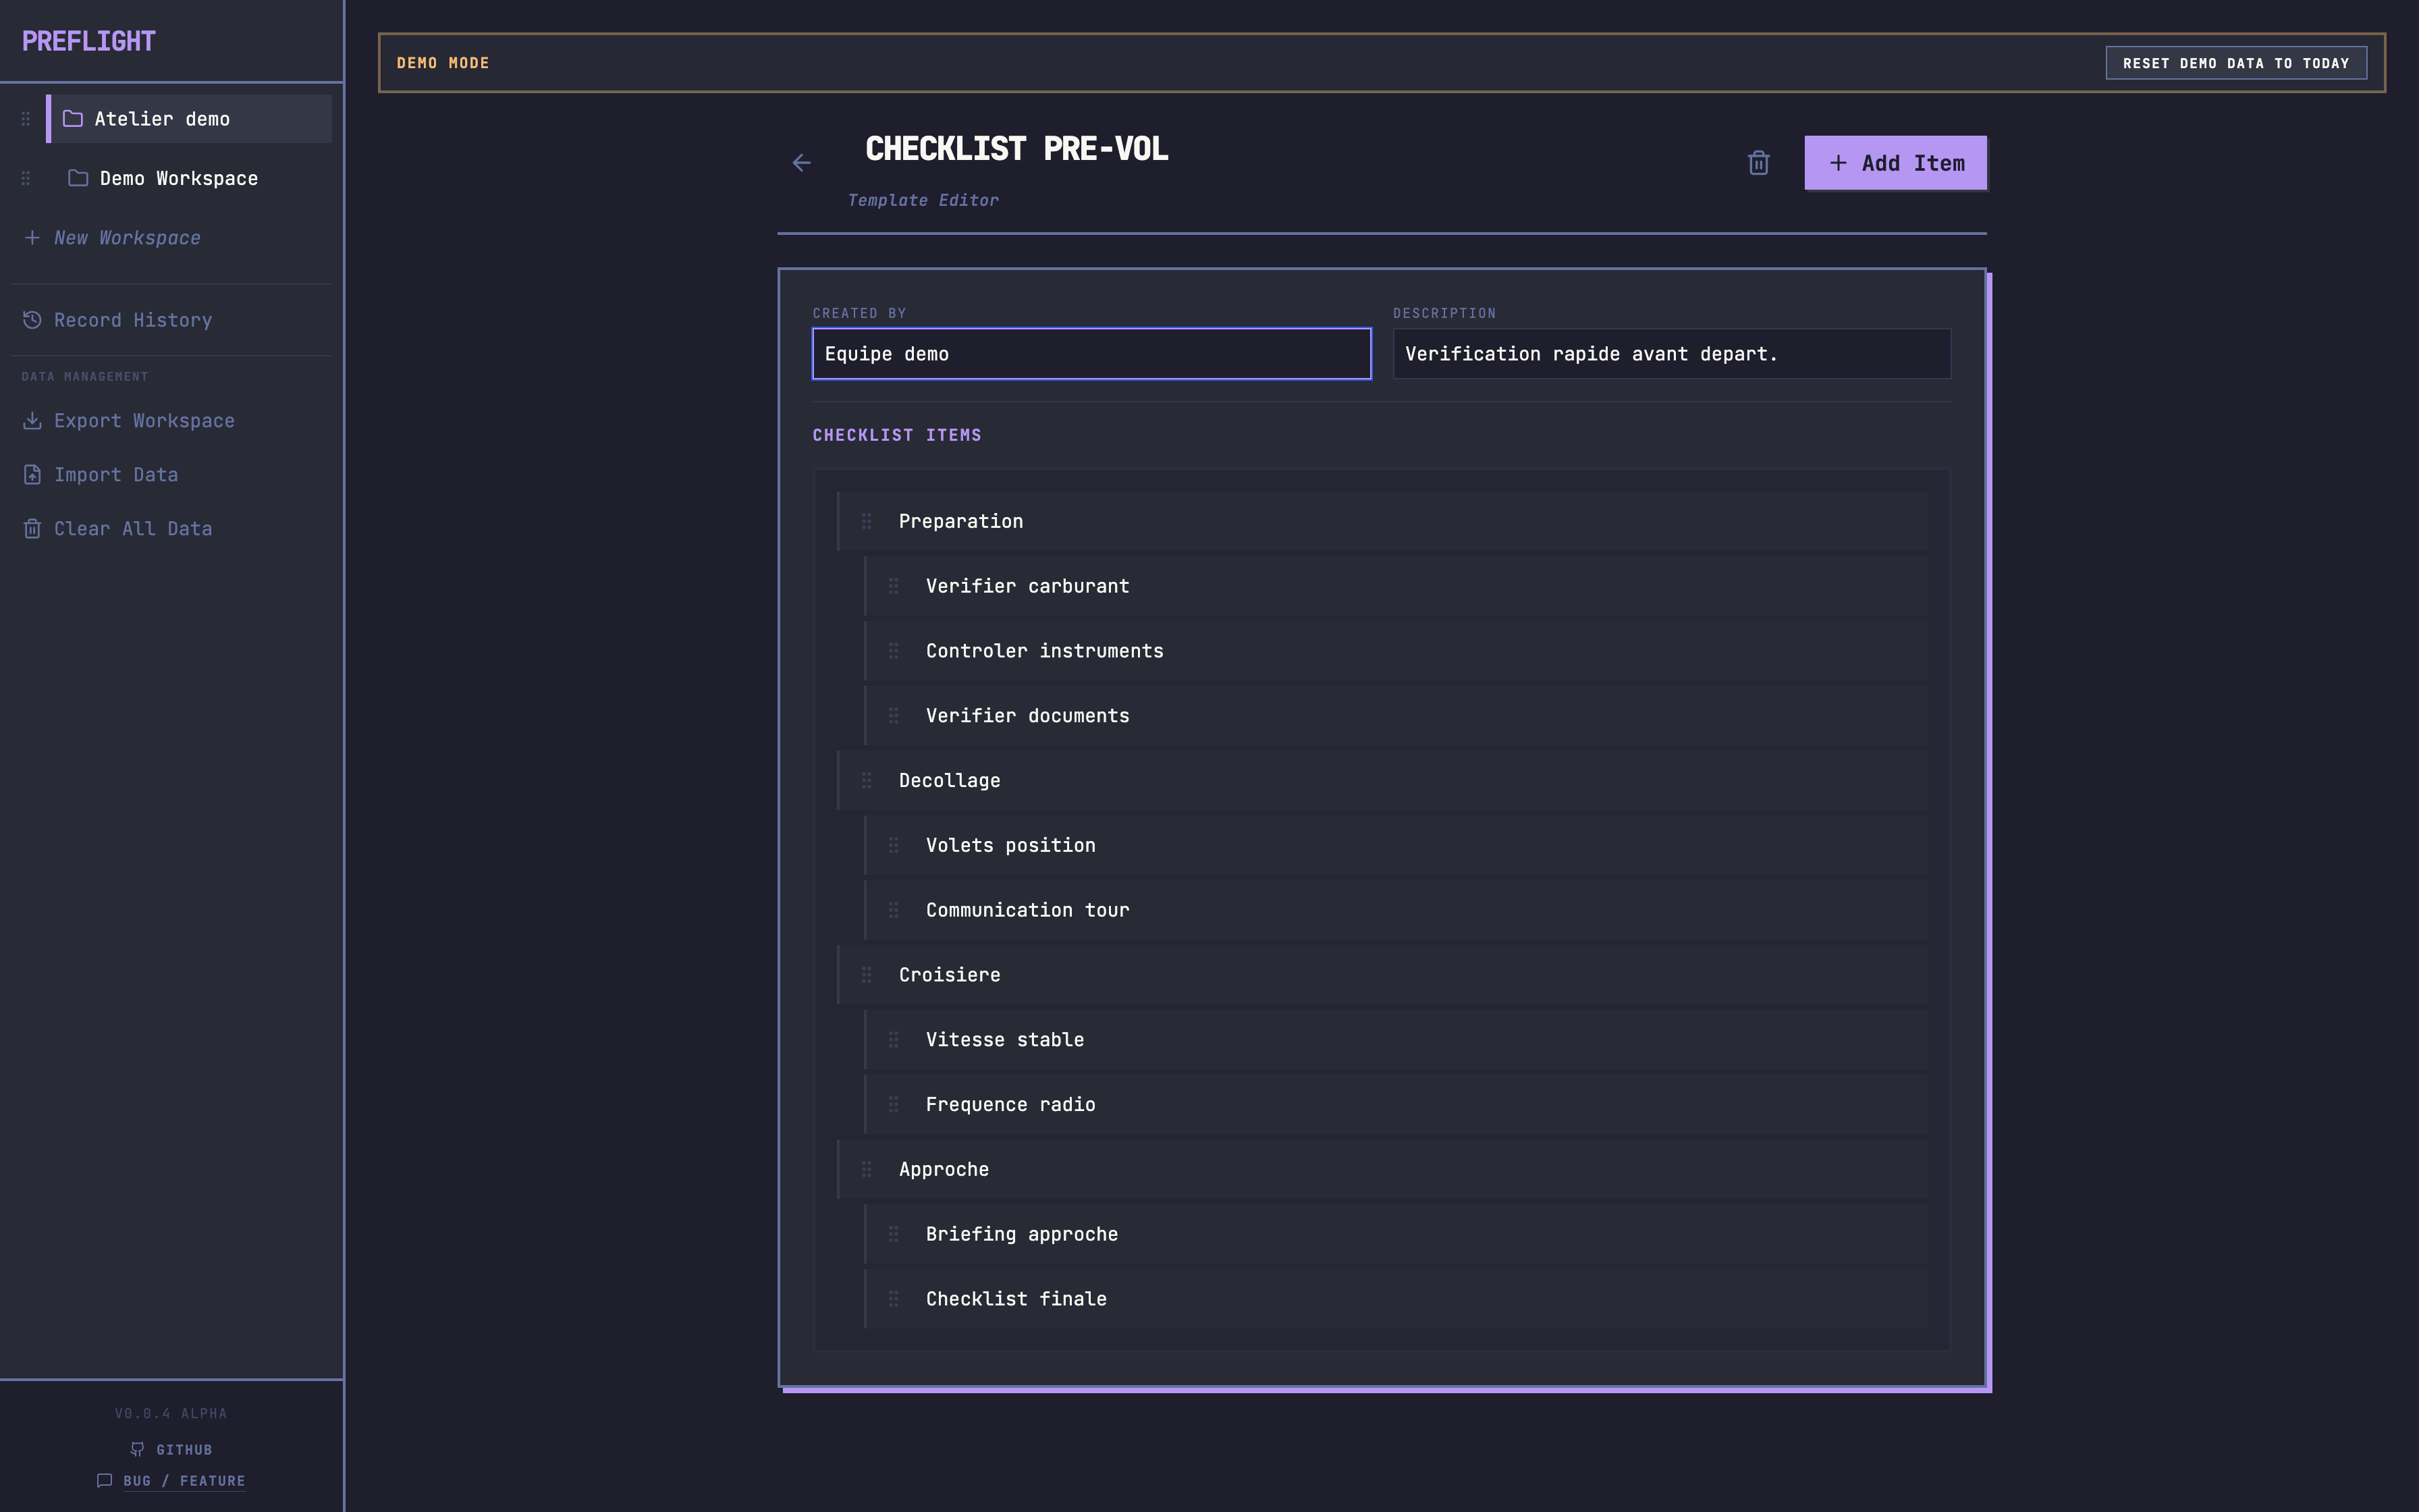Click Reset Demo Data to Today

click(x=2235, y=63)
